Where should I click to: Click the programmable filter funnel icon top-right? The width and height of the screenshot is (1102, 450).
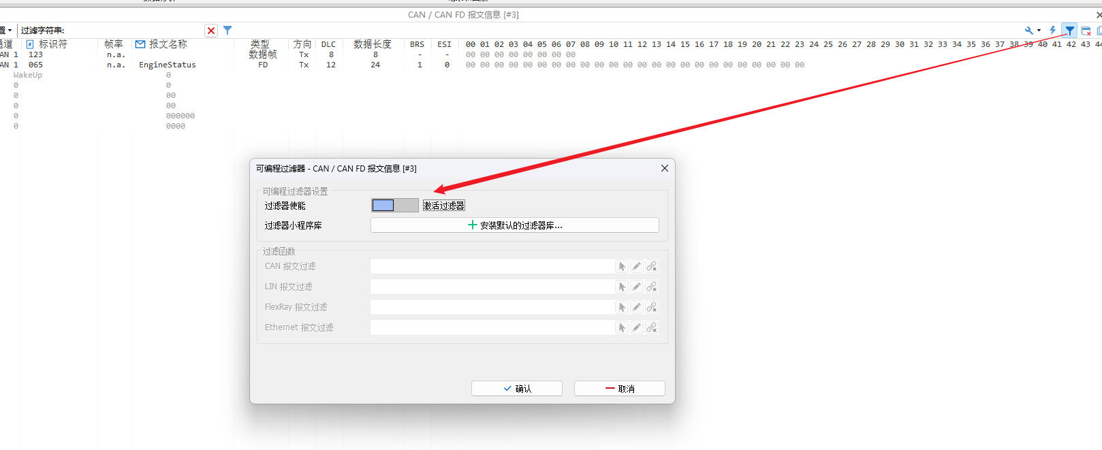[x=1070, y=30]
